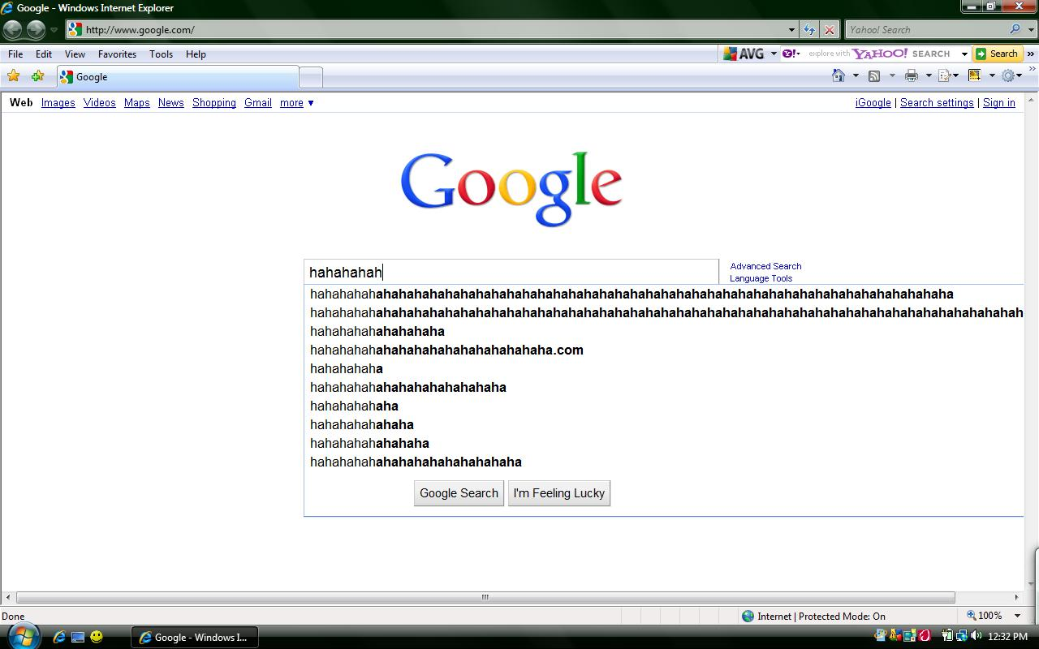The height and width of the screenshot is (649, 1039).
Task: Click the horizontal scrollbar thumb
Action: [485, 597]
